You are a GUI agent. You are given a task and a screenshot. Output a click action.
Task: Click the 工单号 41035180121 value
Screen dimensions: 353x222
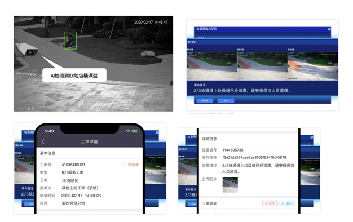pos(73,165)
